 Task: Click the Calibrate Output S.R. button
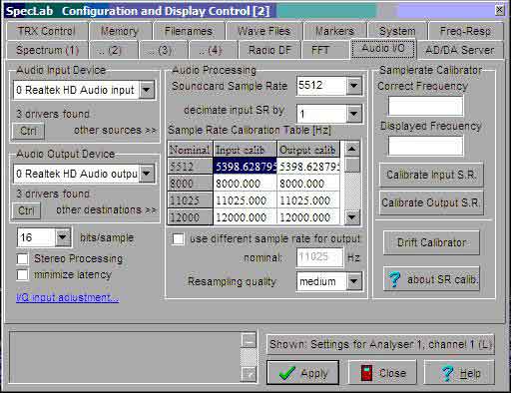pos(431,202)
